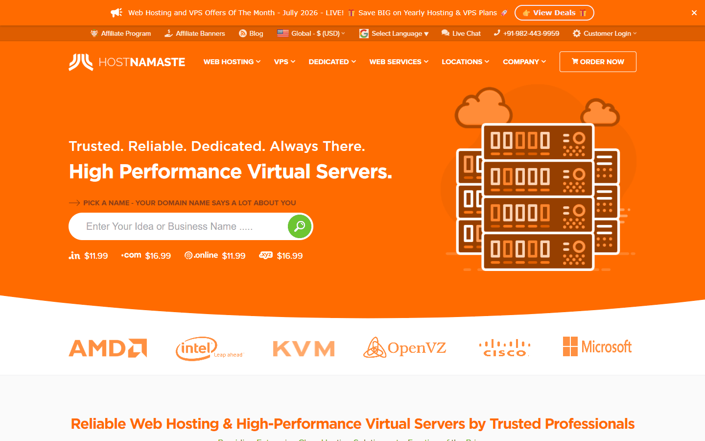Open the Select Language dropdown

coord(400,33)
